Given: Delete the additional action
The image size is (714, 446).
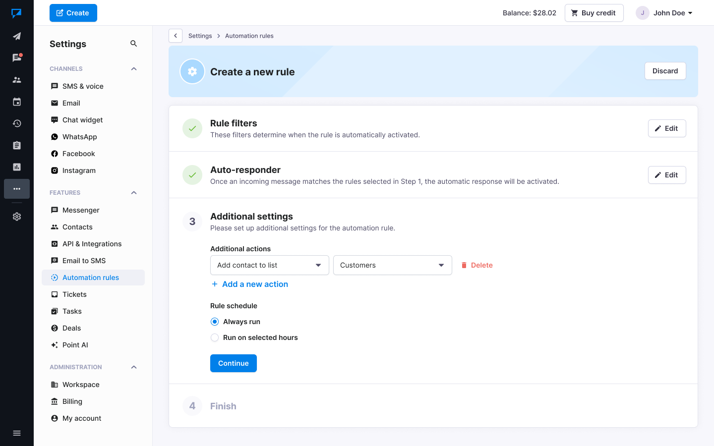Looking at the screenshot, I should pyautogui.click(x=477, y=265).
